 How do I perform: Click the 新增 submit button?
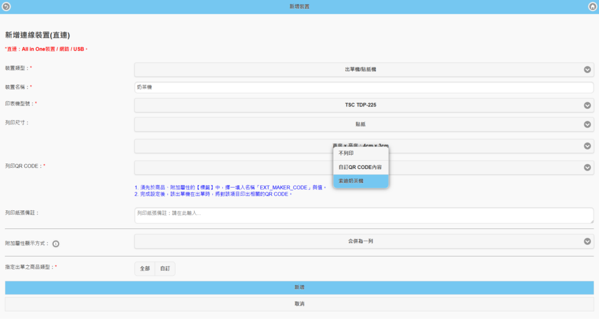(299, 287)
